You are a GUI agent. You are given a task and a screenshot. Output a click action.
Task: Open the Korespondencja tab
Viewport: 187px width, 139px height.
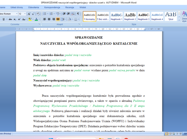[52, 7]
